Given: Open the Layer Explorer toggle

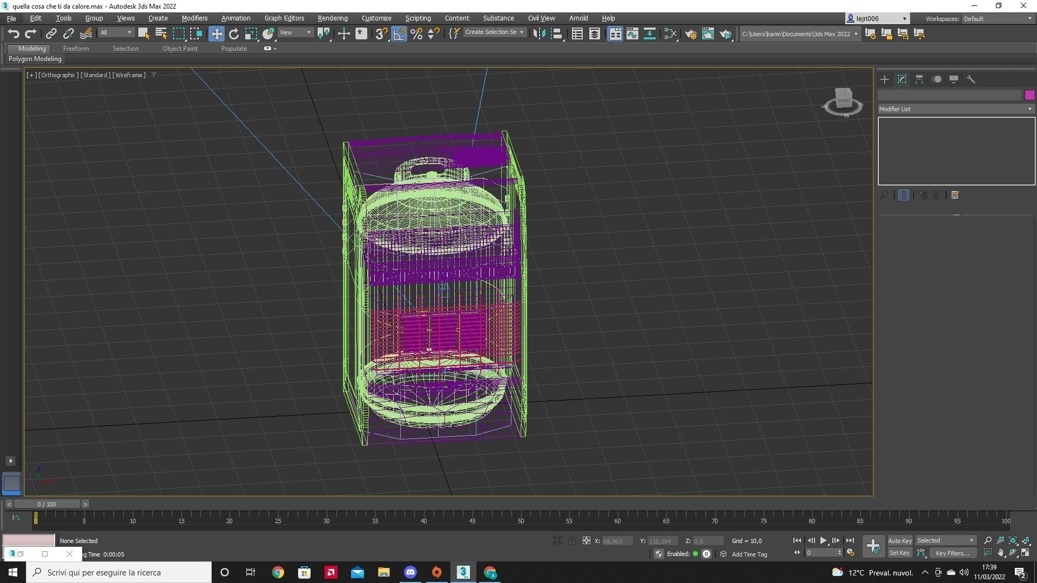Looking at the screenshot, I should 594,34.
